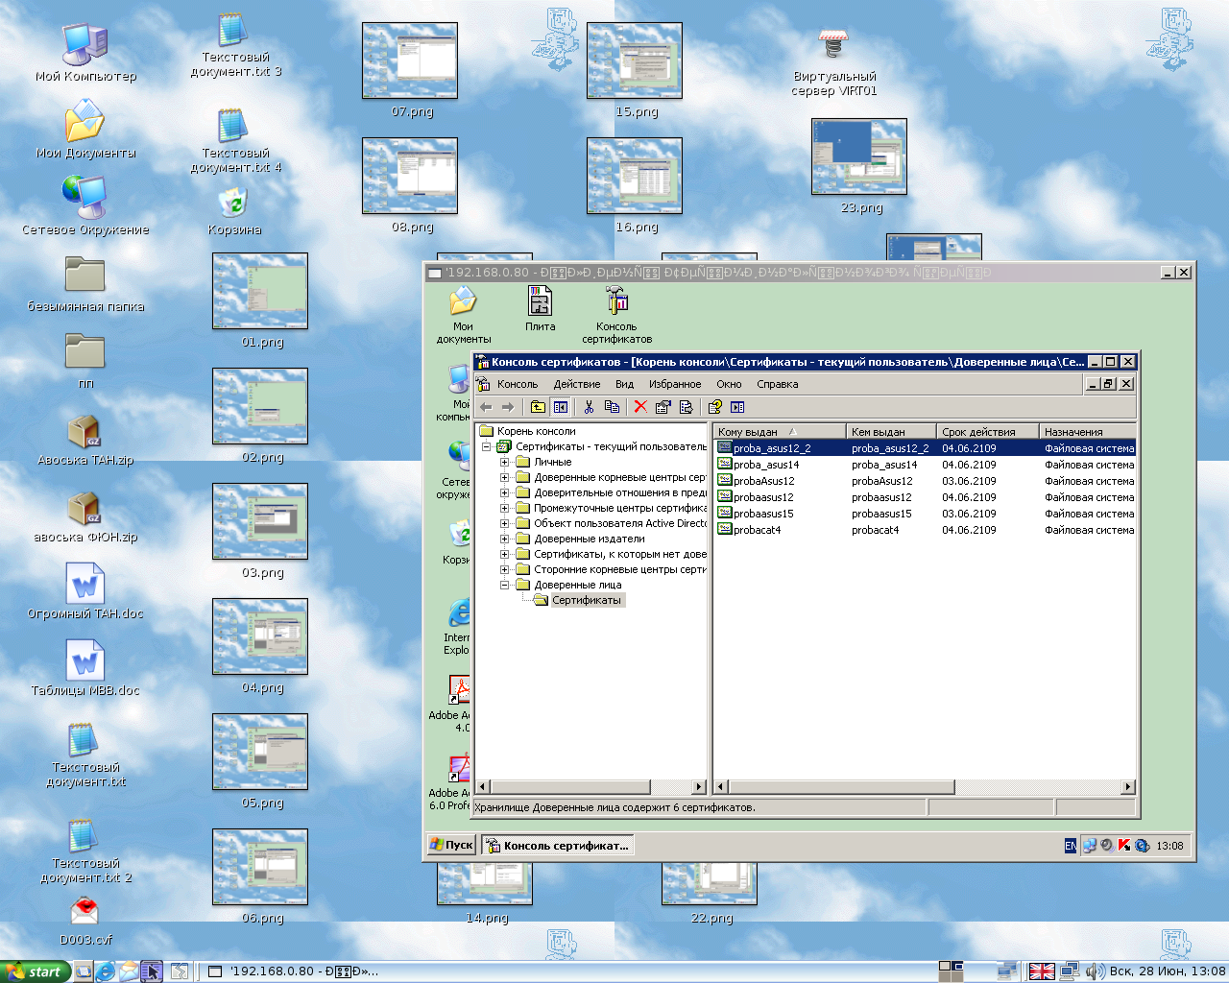Expand Доверенные издатели tree node
Screen dimensions: 1229x983
pos(504,539)
